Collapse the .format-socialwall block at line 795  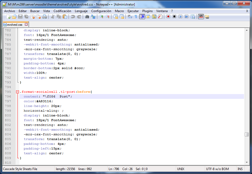point(17,92)
